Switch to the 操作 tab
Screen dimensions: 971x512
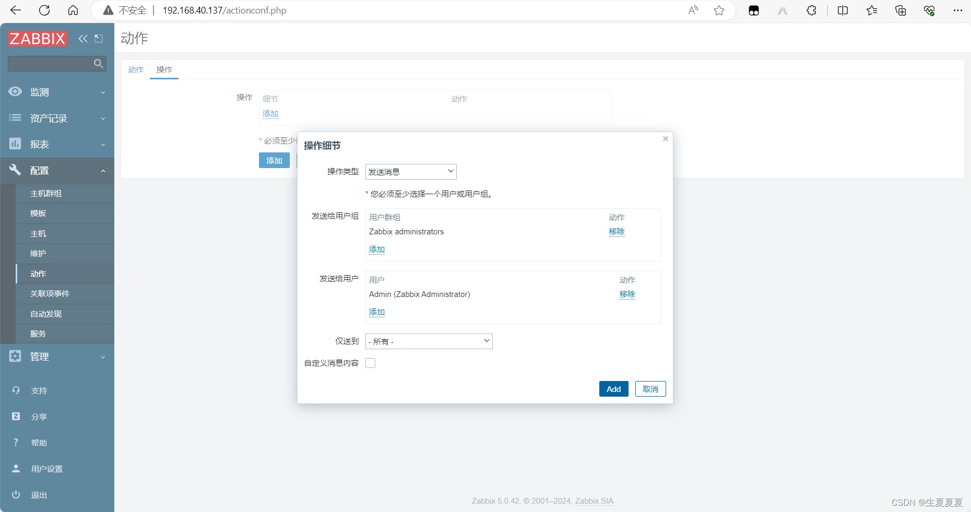(164, 69)
